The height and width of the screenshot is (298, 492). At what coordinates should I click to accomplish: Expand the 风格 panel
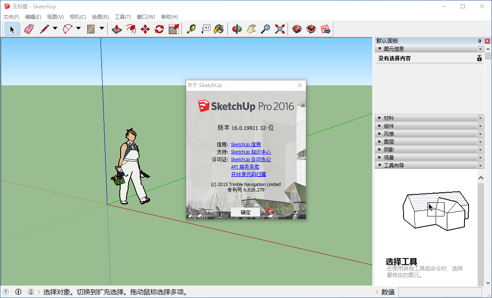pyautogui.click(x=380, y=134)
